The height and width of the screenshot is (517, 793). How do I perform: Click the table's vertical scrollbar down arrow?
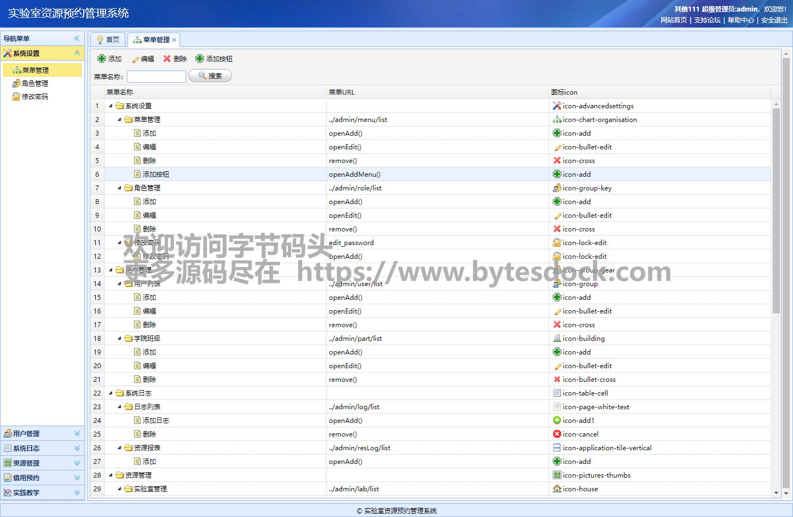tap(776, 493)
